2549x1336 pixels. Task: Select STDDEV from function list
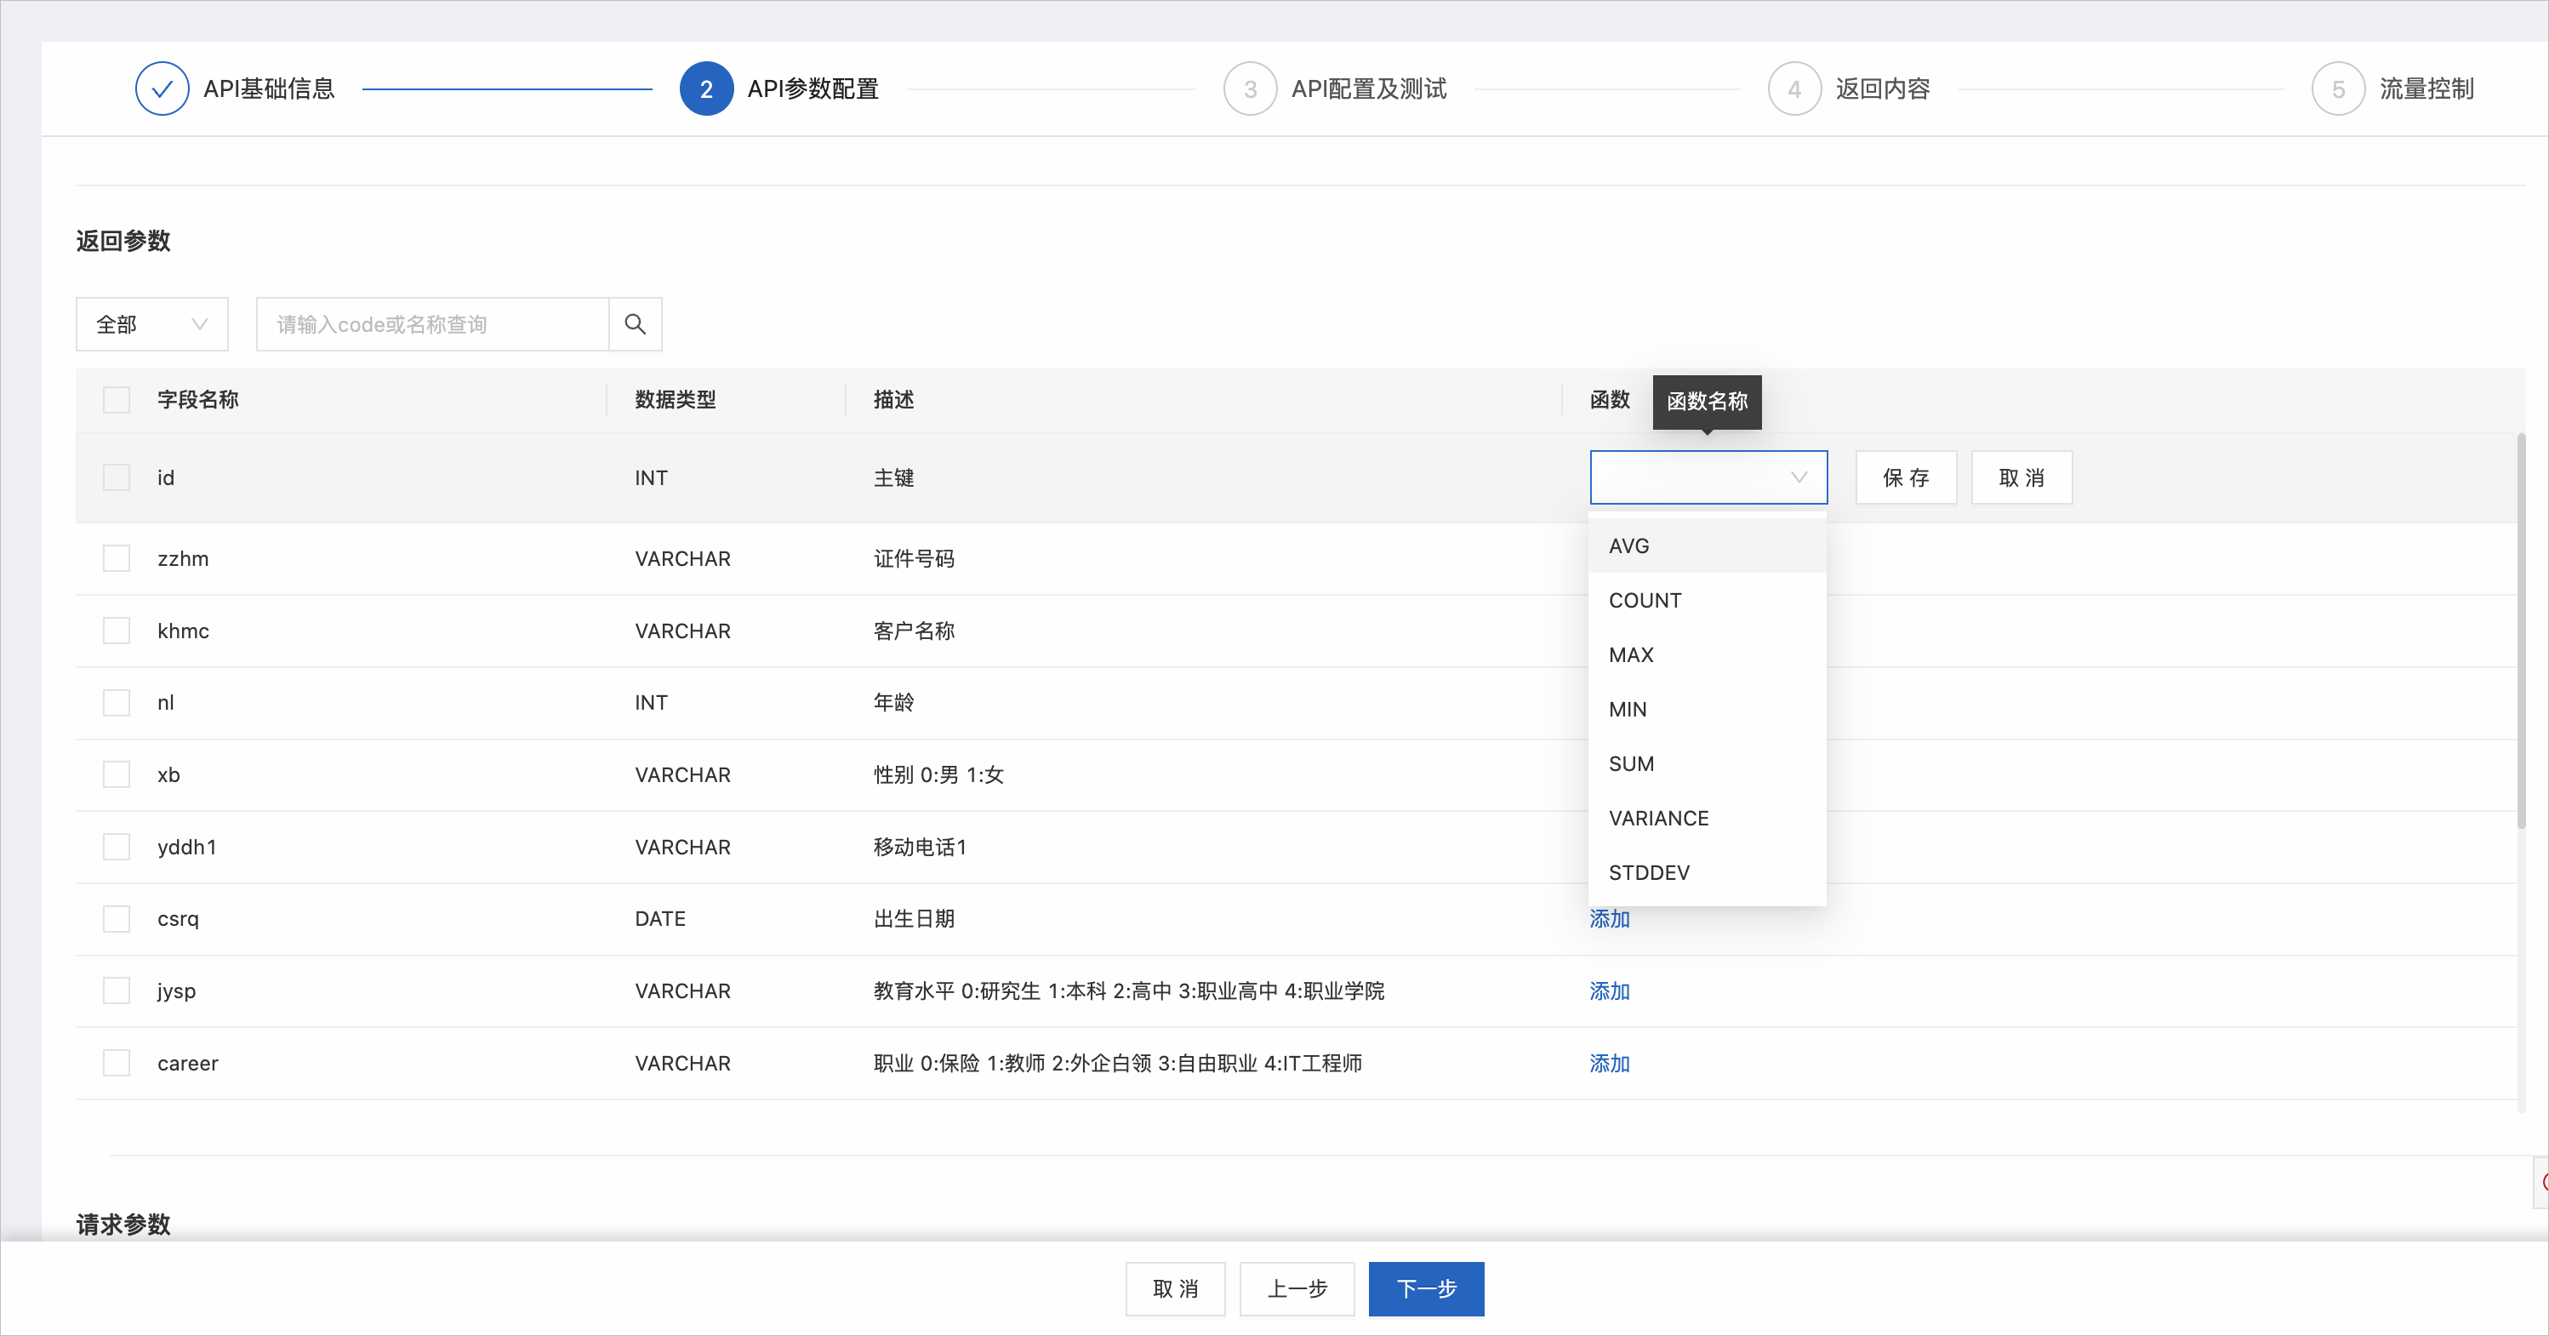coord(1708,872)
